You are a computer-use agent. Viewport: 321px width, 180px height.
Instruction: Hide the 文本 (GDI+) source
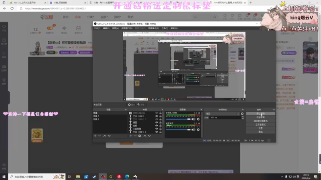[156, 116]
